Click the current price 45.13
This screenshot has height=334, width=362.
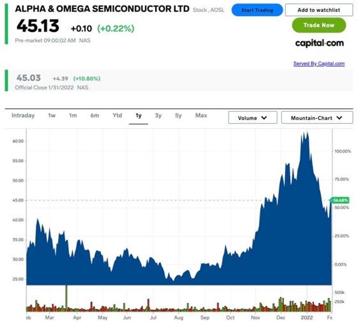[x=38, y=26]
